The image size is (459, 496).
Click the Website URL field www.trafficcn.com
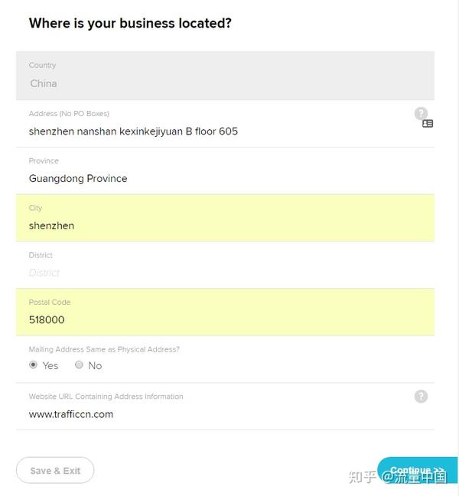click(x=225, y=407)
